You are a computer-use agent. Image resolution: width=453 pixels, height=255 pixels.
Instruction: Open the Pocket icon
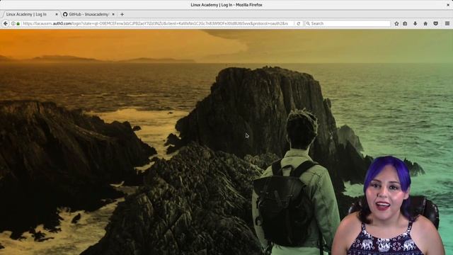436,23
